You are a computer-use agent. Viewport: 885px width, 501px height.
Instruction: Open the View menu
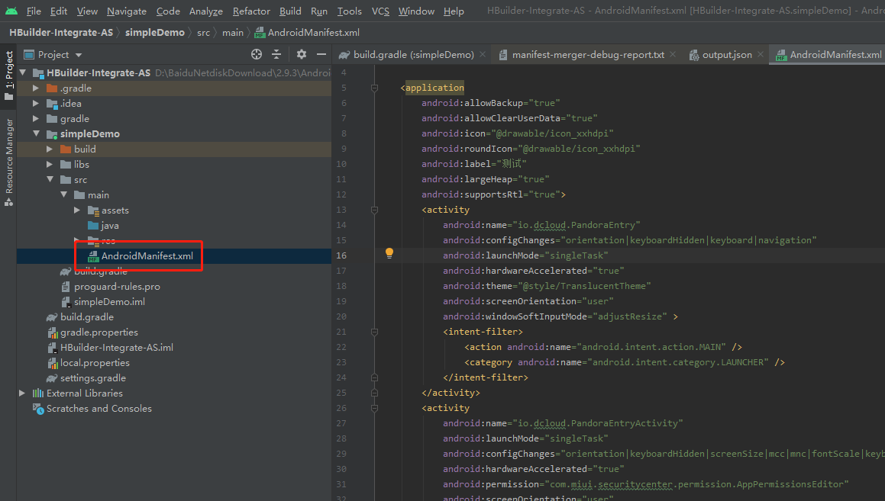click(88, 11)
